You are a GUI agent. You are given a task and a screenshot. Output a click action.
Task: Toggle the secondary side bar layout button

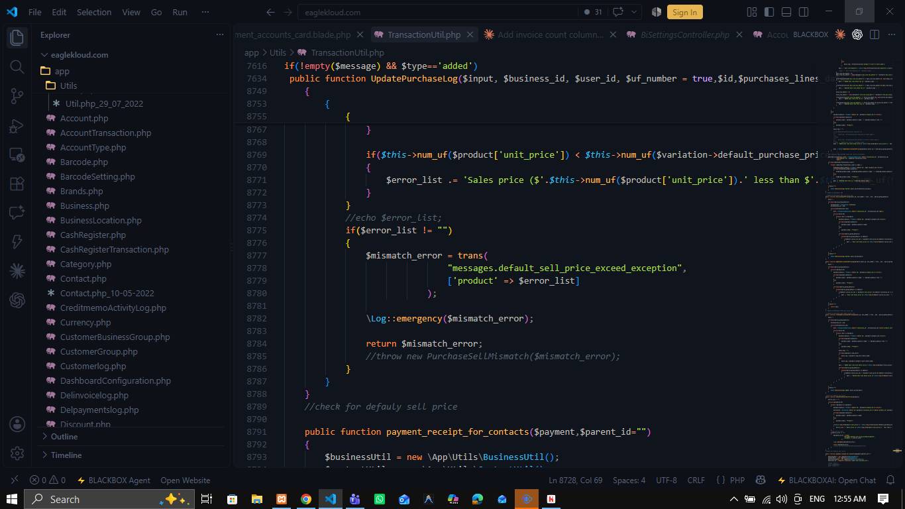[804, 12]
